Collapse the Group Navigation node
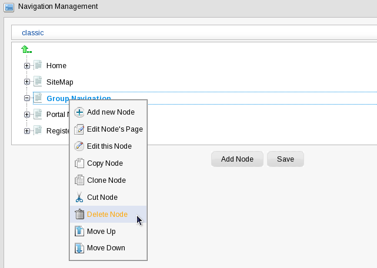377x268 pixels. [27, 99]
